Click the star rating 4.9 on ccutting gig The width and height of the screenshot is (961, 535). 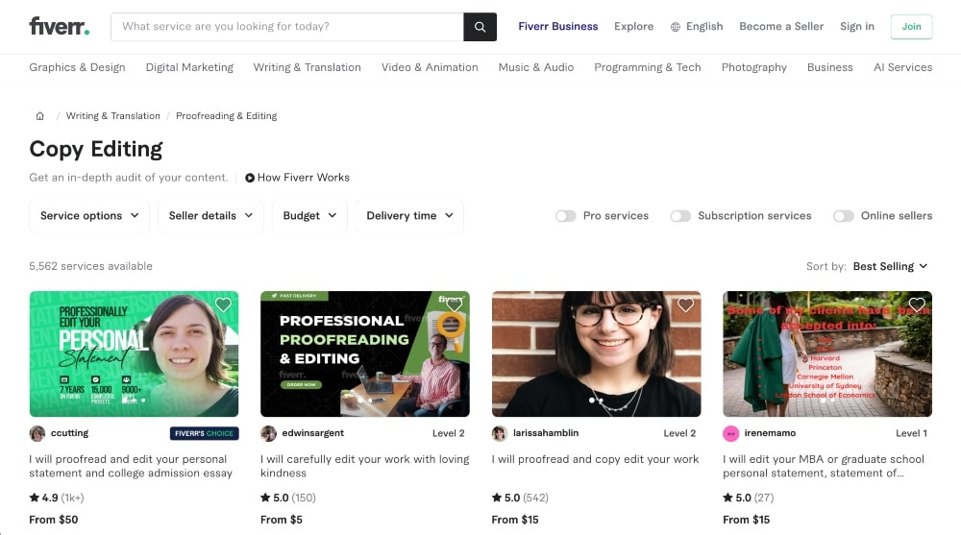pos(57,498)
